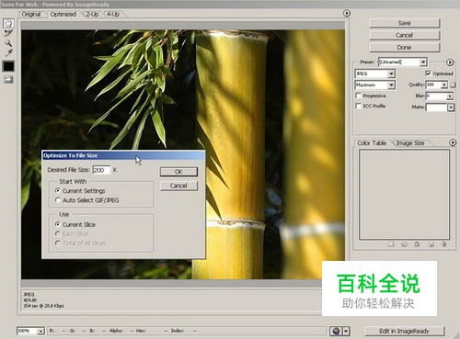Select the Zoom tool
Screen dimensions: 460x339
[x=8, y=43]
